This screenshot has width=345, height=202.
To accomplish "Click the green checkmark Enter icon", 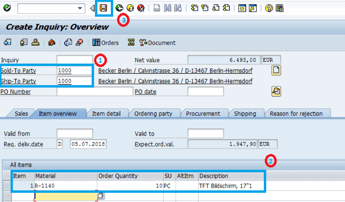I will pyautogui.click(x=7, y=8).
